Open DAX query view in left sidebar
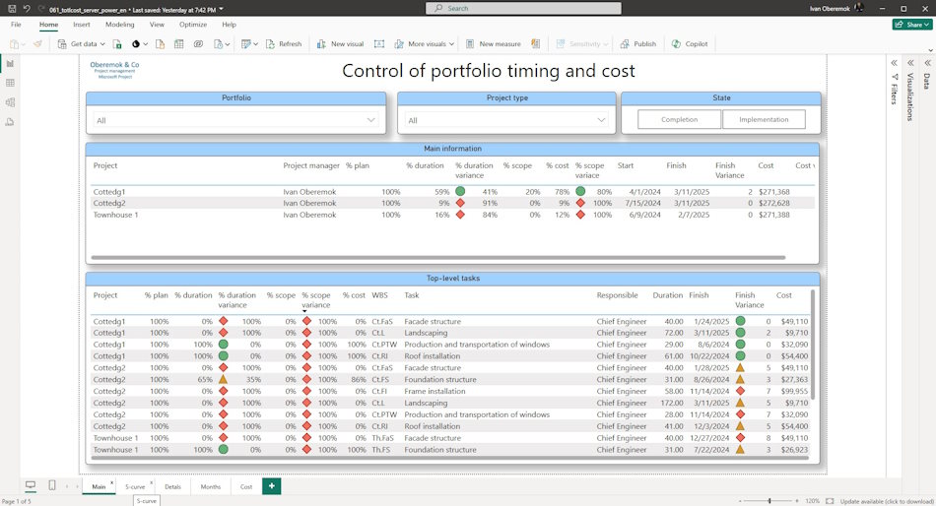Screen dimensions: 936x506 pyautogui.click(x=10, y=122)
